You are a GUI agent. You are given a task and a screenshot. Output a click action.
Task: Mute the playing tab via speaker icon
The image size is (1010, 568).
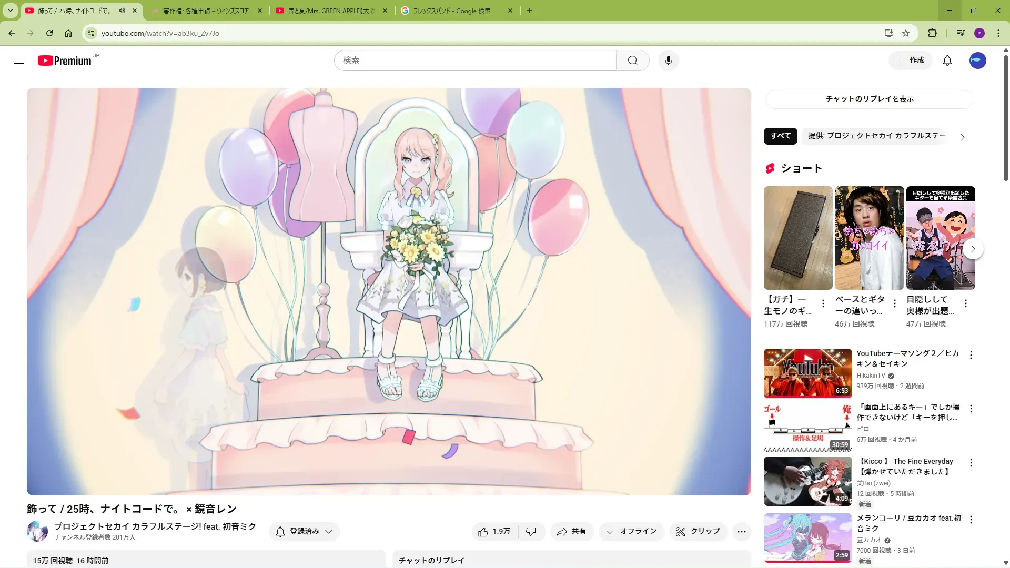[x=122, y=11]
